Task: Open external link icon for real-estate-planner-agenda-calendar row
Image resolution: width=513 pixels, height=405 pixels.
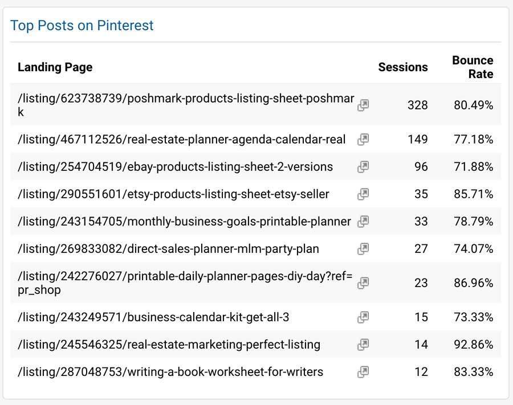Action: (363, 140)
